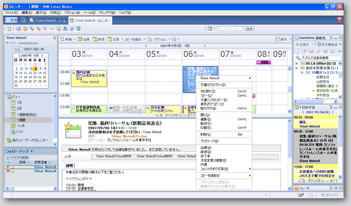Click day 6 in the mini calendar
Image resolution: width=351 pixels, height=206 pixels.
click(36, 68)
